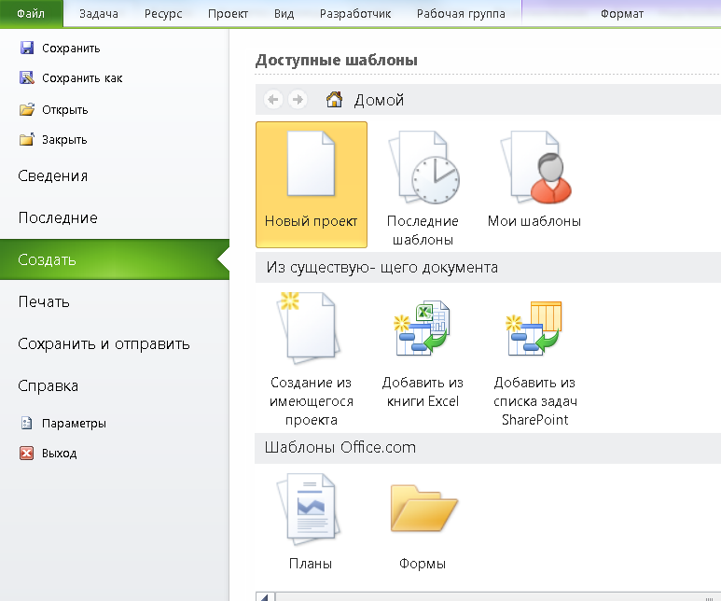Screen dimensions: 721x601
Task: Click the horizontal scrollbar left arrow
Action: click(x=265, y=596)
